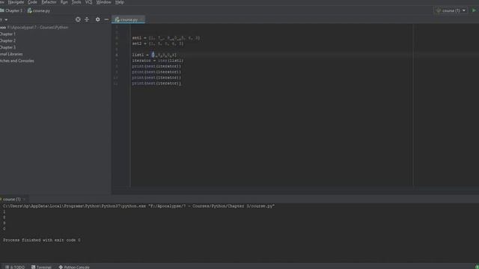This screenshot has width=479, height=269.
Task: Open Project panel settings gear
Action: coord(97,19)
